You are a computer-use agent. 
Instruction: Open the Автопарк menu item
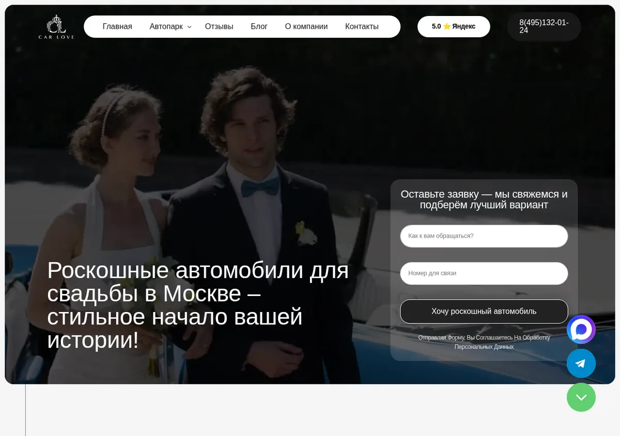(x=166, y=26)
